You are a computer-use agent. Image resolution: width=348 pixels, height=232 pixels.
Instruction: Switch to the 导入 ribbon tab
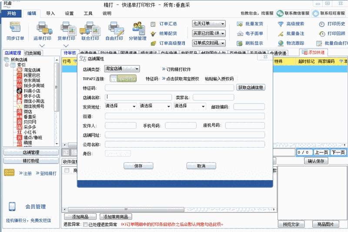click(50, 13)
